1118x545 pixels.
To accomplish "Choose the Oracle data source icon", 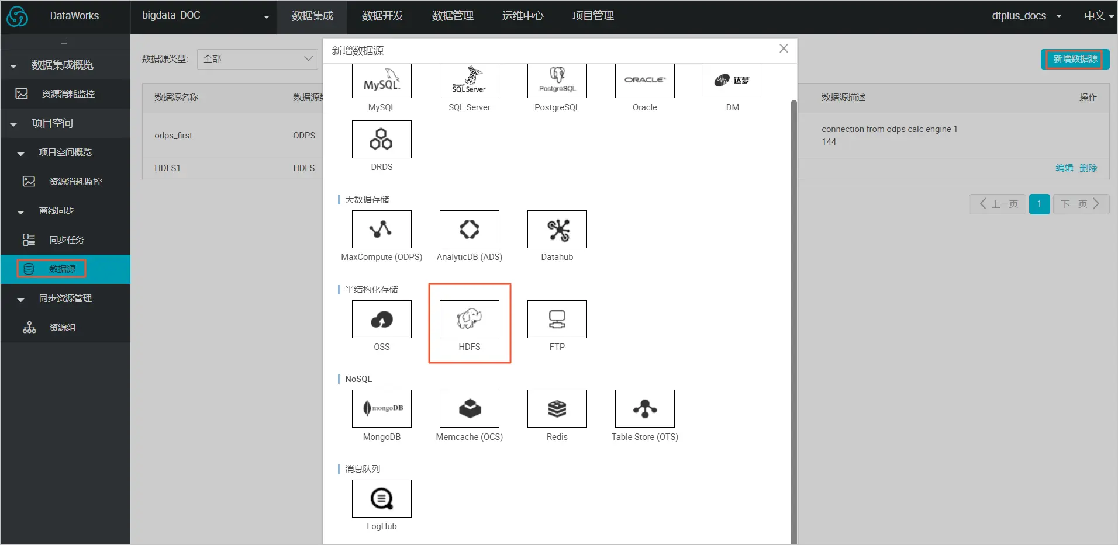I will click(x=645, y=81).
